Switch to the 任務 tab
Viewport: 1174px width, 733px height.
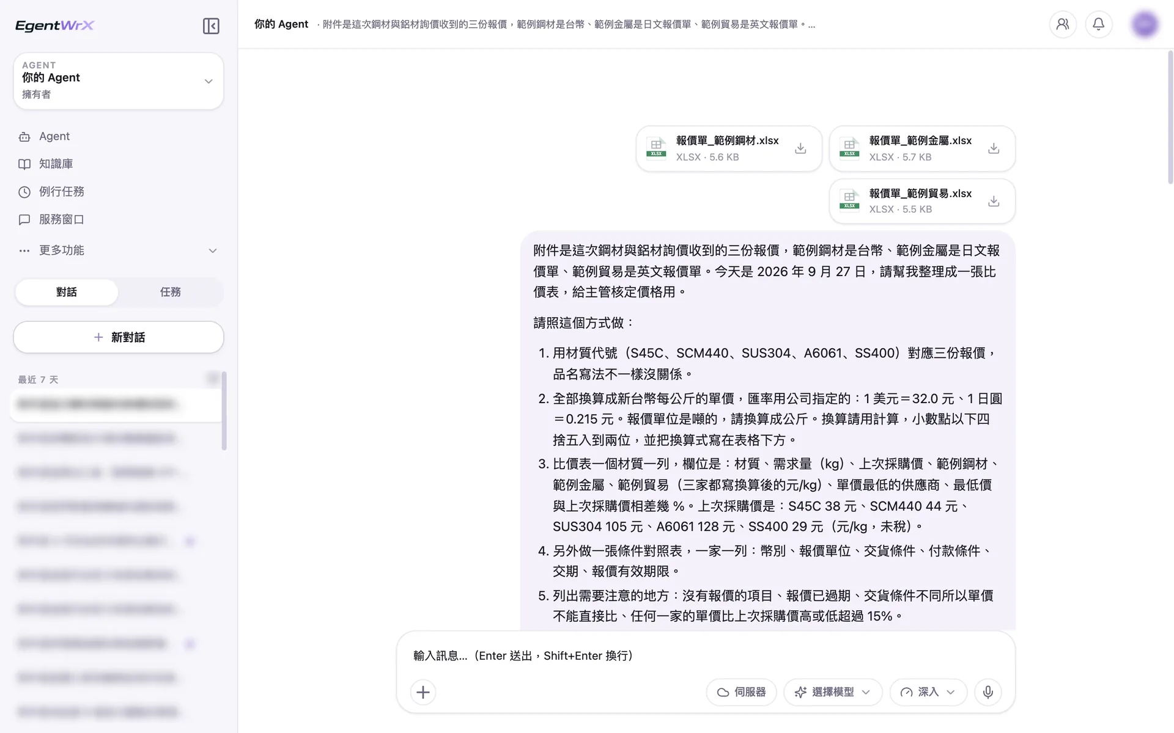pos(171,292)
